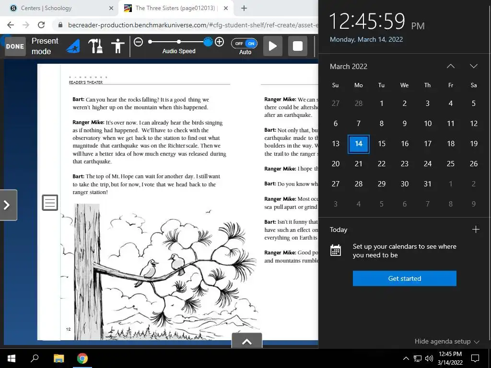Decrease audio speed with minus icon
The width and height of the screenshot is (491, 368).
click(x=139, y=42)
